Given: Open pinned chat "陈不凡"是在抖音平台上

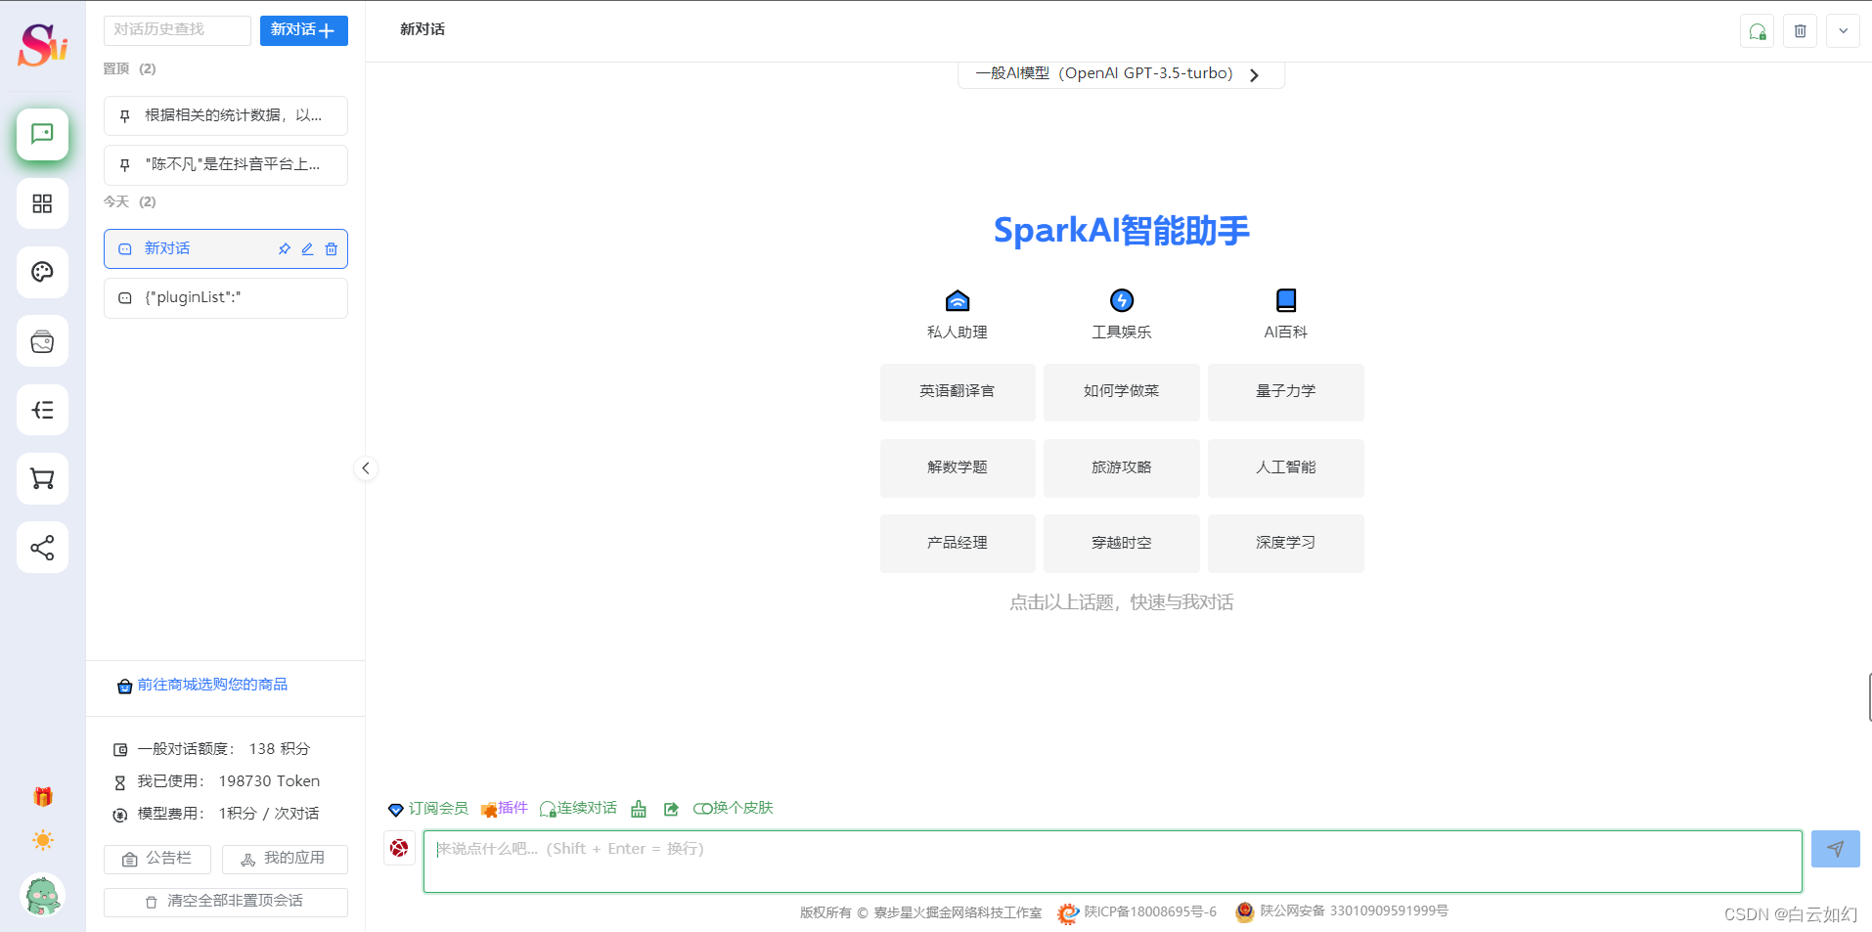Looking at the screenshot, I should point(226,165).
